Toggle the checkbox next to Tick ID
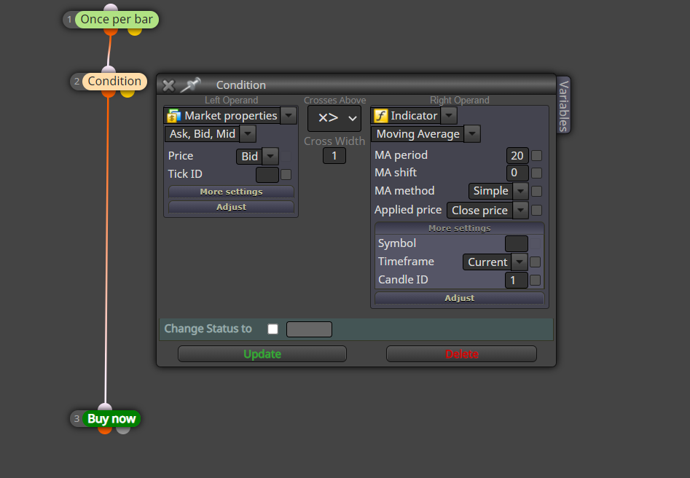This screenshot has width=690, height=478. point(286,175)
